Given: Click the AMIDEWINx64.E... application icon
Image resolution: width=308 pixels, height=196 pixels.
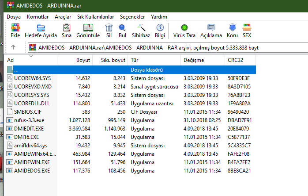Looking at the screenshot, I should [x=10, y=154].
